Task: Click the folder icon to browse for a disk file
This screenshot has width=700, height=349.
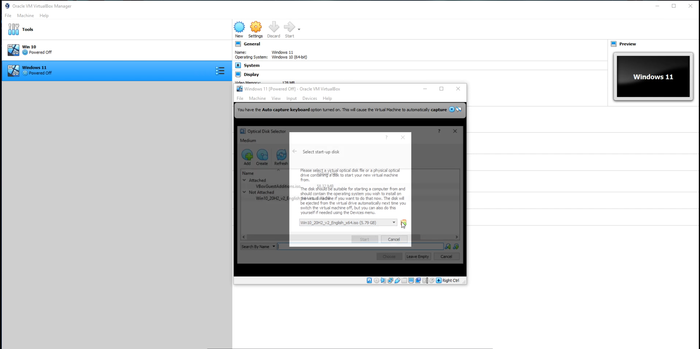Action: point(403,223)
